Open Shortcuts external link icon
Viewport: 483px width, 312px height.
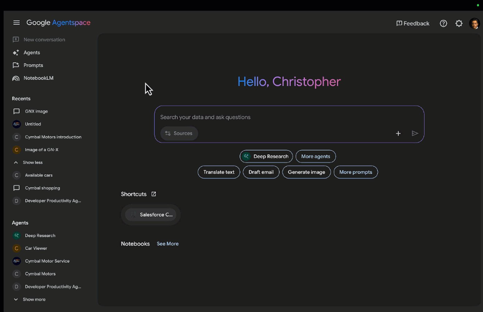pyautogui.click(x=154, y=194)
